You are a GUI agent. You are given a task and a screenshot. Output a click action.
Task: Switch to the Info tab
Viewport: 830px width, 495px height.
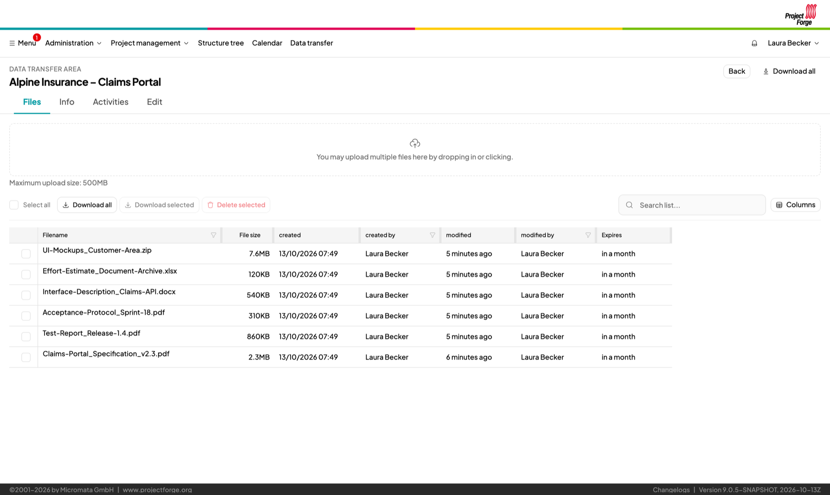click(x=67, y=102)
